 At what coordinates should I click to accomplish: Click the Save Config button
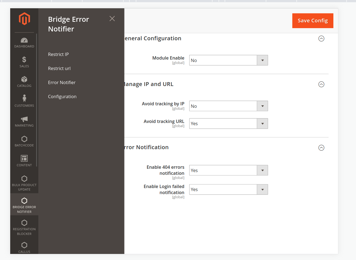[x=313, y=21]
